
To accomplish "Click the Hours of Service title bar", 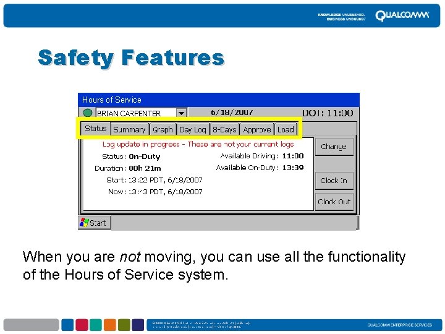I will tap(219, 100).
